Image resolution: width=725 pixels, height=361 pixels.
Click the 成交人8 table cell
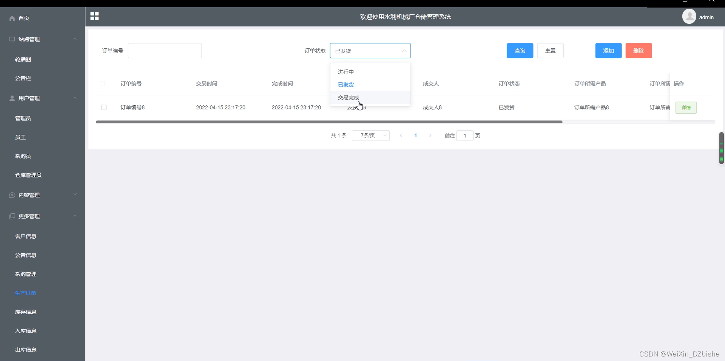tap(432, 108)
